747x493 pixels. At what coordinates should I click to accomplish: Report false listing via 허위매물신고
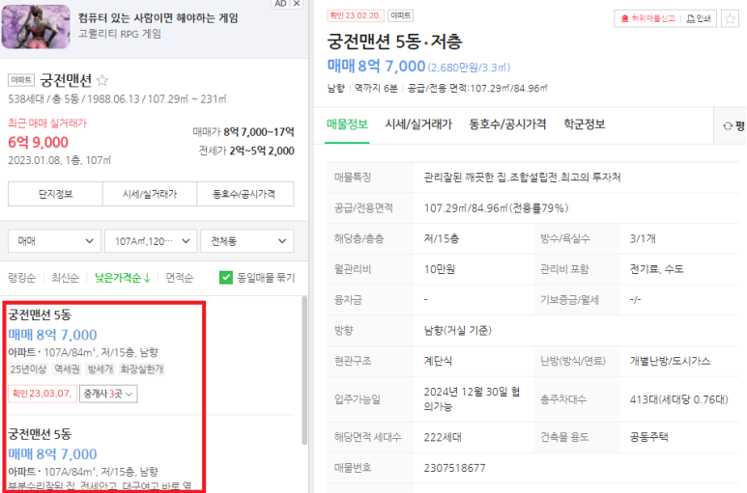(648, 18)
